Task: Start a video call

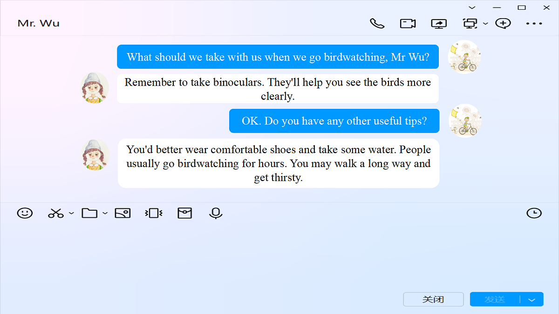Action: tap(408, 23)
